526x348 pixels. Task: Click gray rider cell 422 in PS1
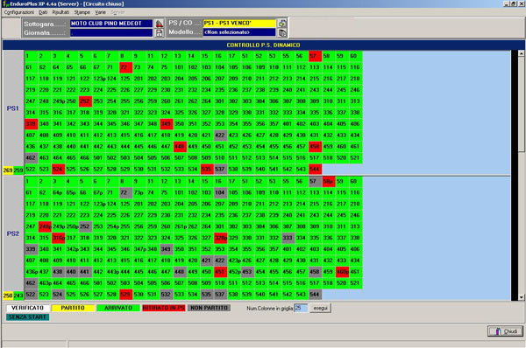[220, 136]
